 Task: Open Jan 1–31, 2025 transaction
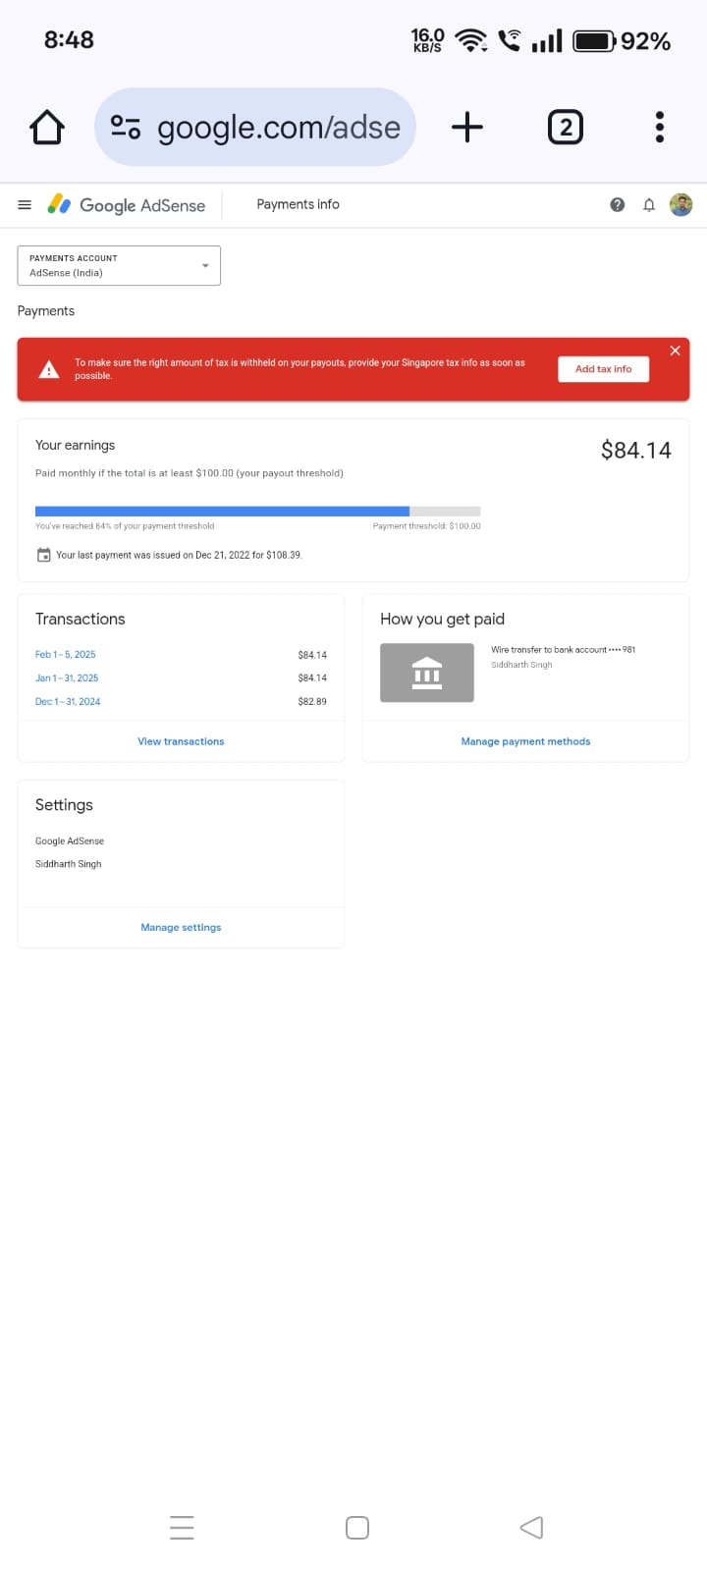point(67,678)
